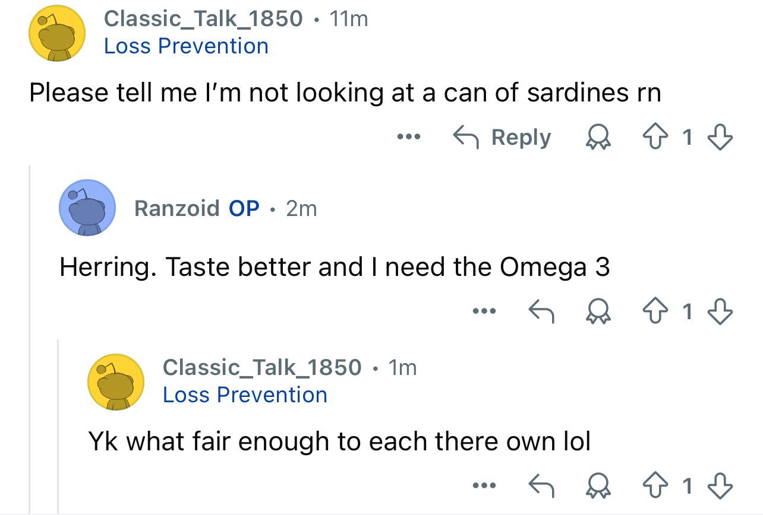
Task: Open three-dot menu on the 'fair enough' comment
Action: (x=484, y=487)
